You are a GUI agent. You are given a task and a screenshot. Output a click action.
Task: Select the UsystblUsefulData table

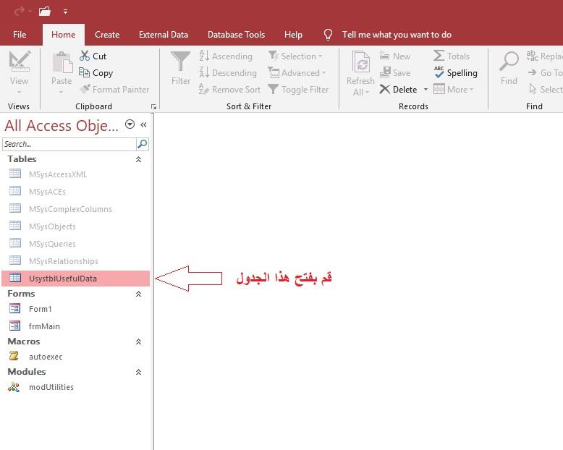[75, 279]
